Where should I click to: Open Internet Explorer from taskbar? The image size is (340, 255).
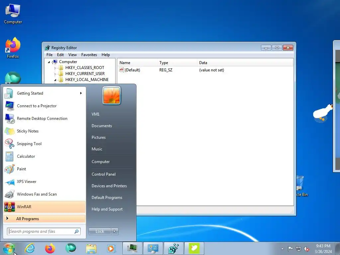(30, 248)
